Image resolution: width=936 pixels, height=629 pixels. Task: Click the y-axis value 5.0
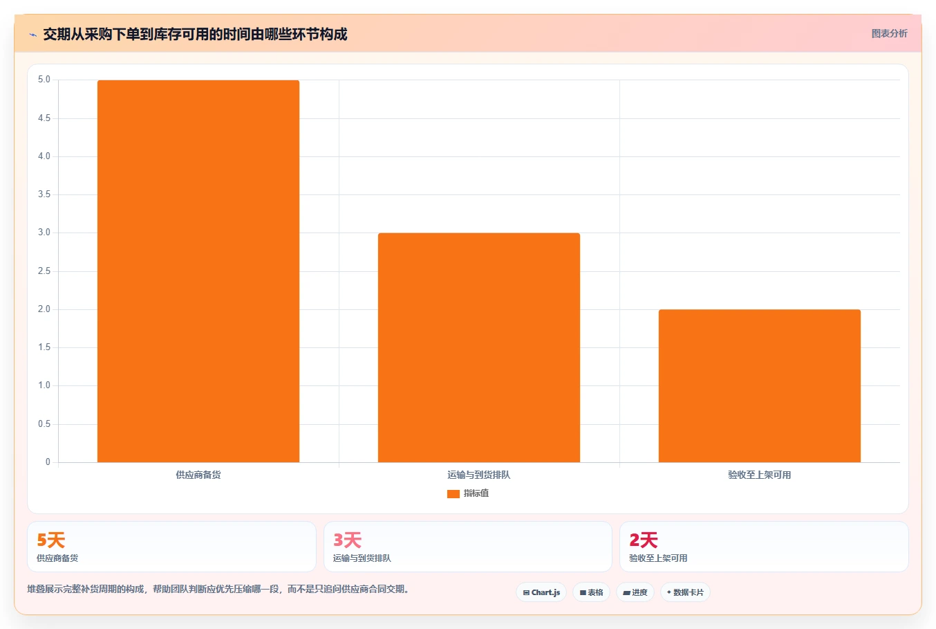[44, 80]
